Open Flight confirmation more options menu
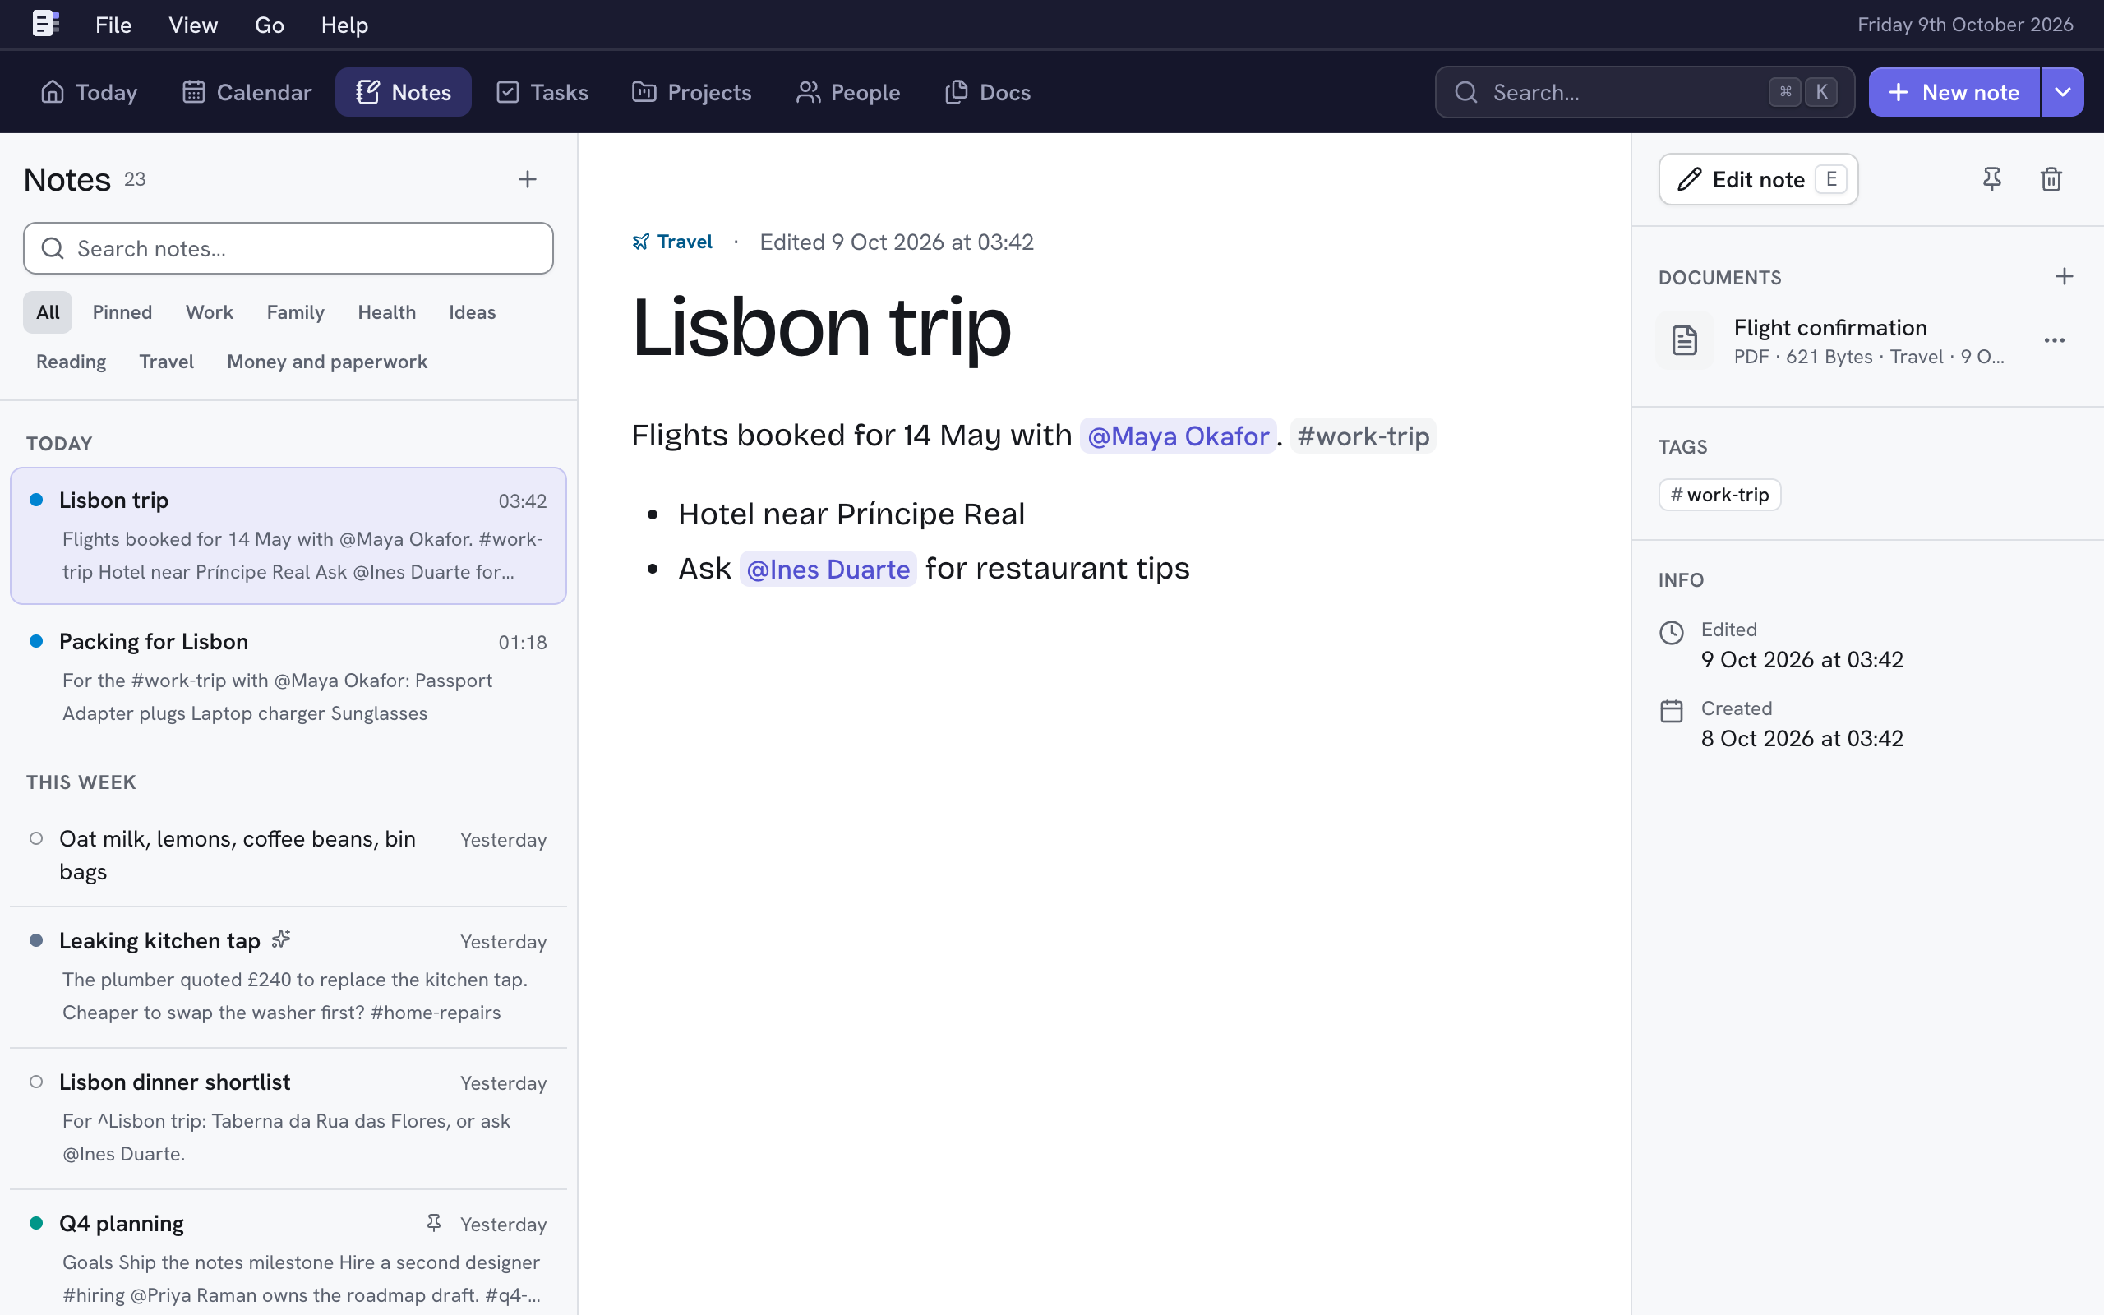2104x1315 pixels. (2055, 340)
